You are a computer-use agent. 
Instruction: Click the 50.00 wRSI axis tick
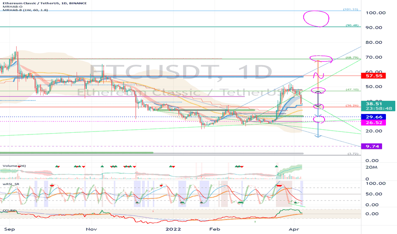pyautogui.click(x=374, y=194)
